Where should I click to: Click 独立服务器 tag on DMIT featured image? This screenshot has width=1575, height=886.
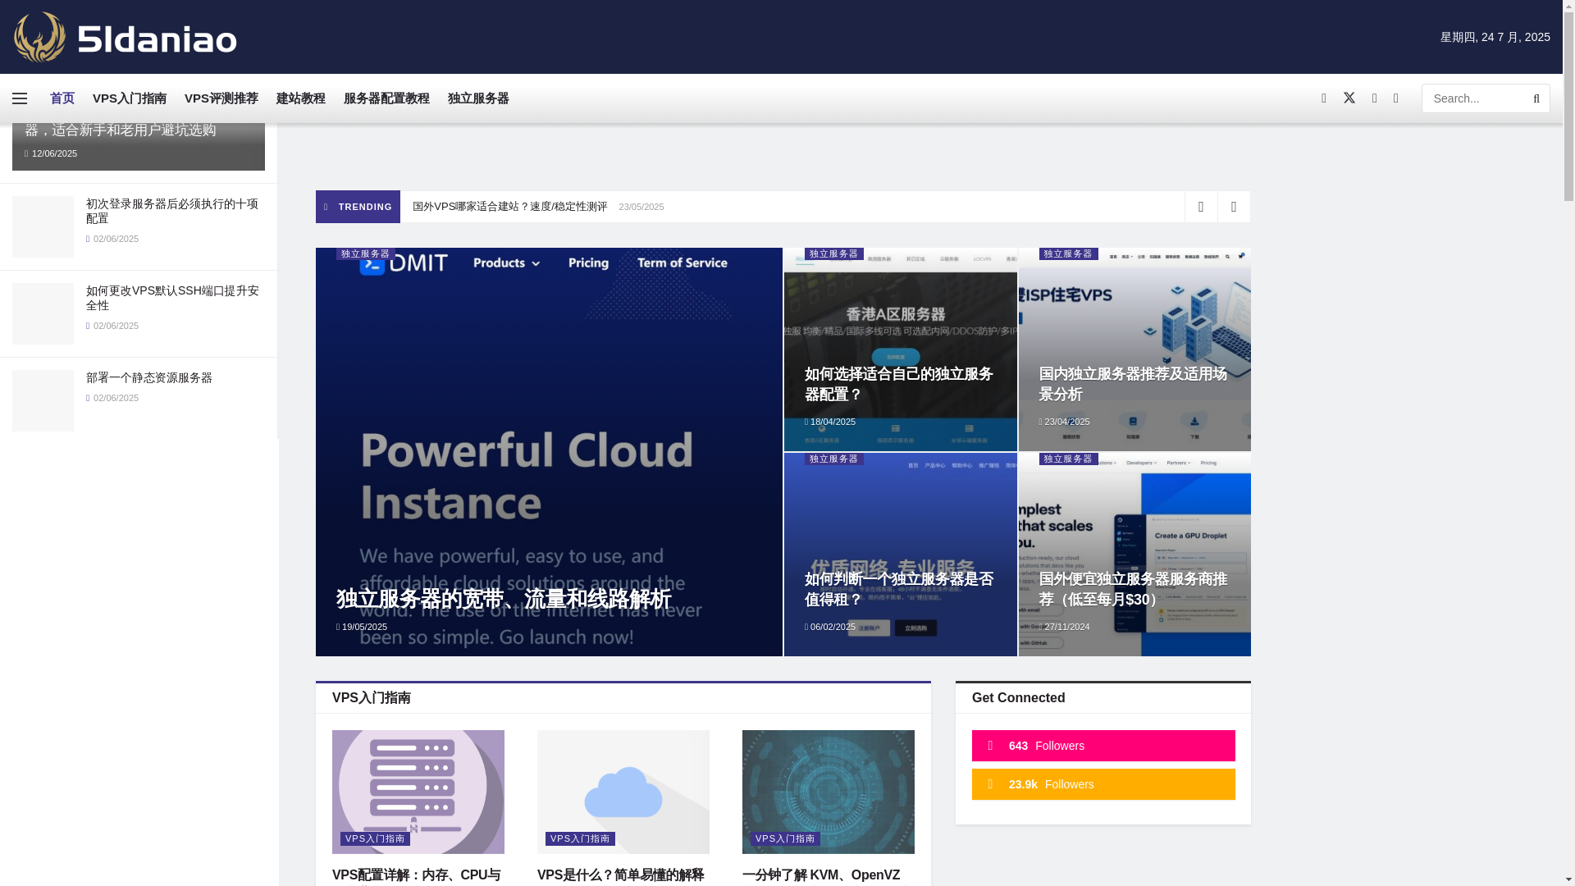(366, 253)
